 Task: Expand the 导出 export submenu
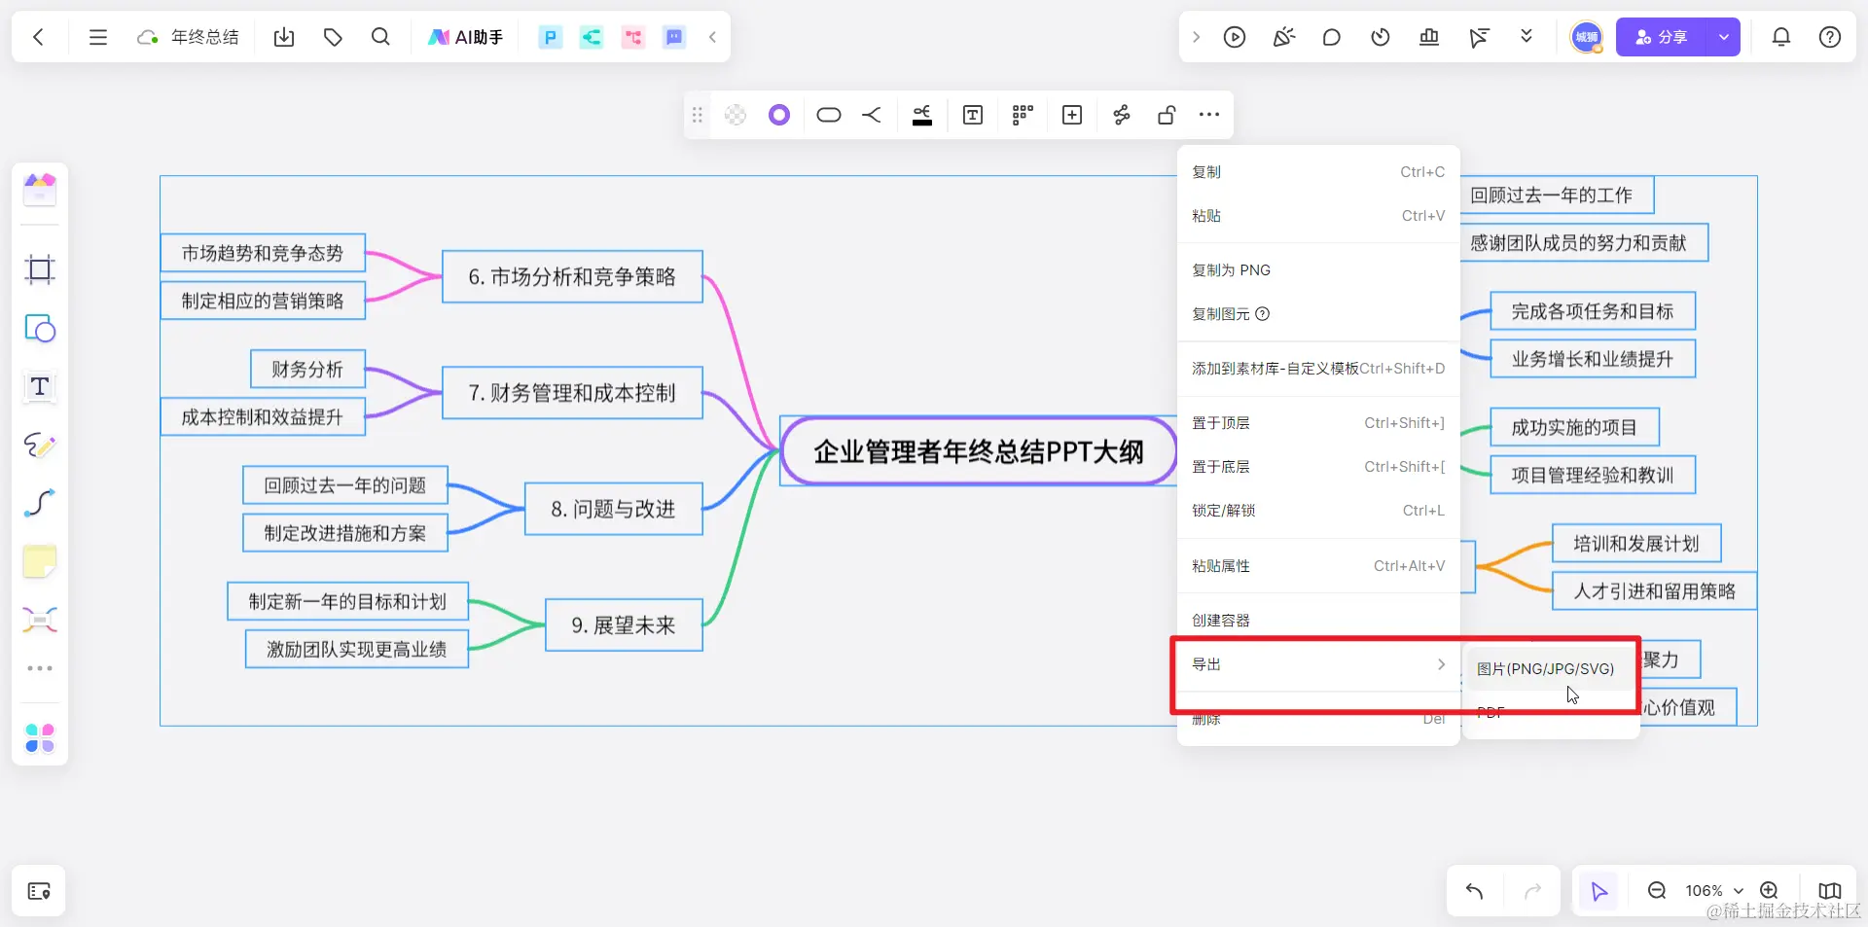click(x=1315, y=663)
